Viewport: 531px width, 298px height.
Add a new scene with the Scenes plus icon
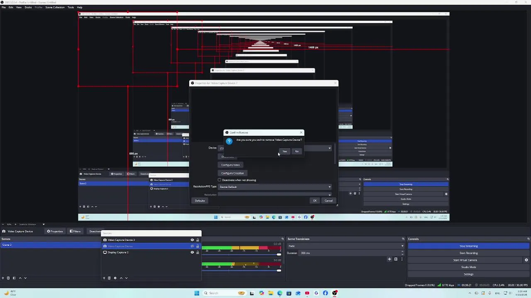click(x=3, y=278)
